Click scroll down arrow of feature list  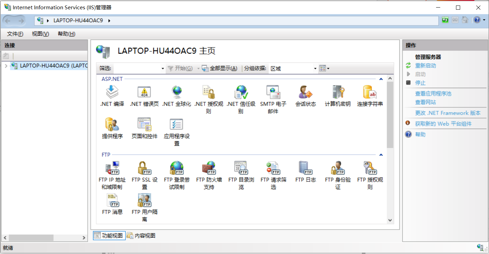(x=390, y=220)
